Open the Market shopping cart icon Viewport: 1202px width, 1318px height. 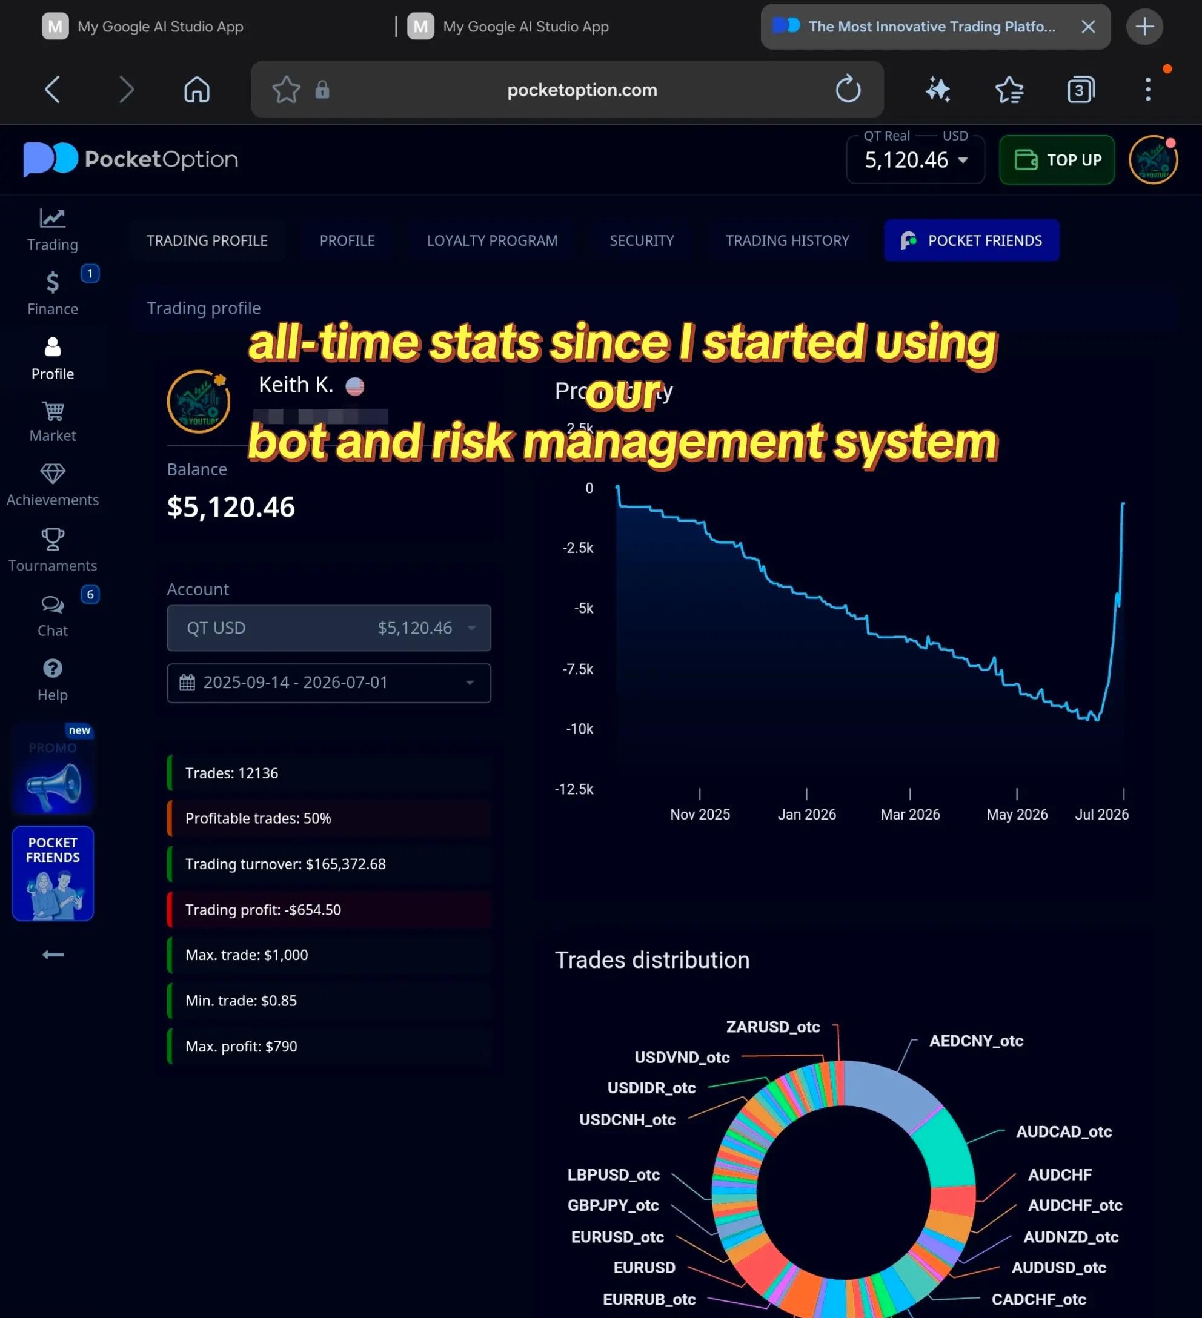tap(52, 411)
